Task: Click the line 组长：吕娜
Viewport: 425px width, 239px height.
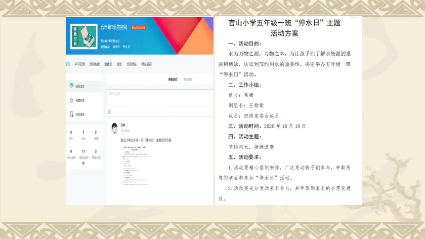Action: pos(241,95)
